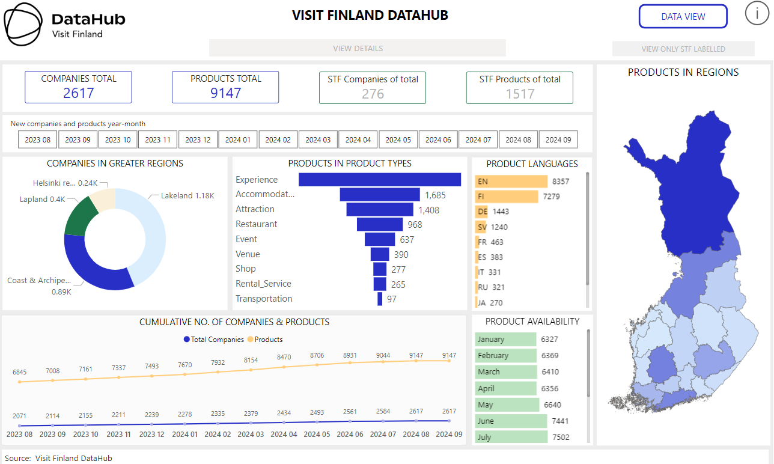Click VIEW ONLY STF LABELLED button
This screenshot has width=774, height=464.
tap(683, 49)
